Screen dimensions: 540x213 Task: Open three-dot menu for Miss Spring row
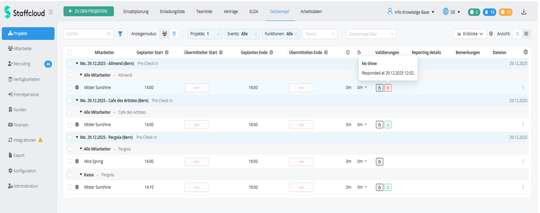(x=523, y=161)
